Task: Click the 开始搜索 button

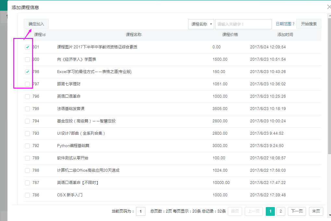Action: tap(309, 24)
